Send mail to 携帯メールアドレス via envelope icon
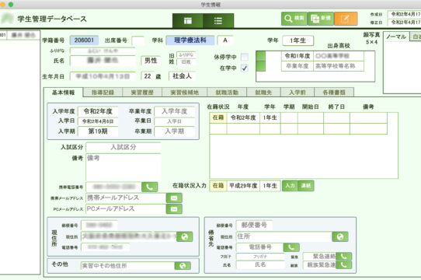This screenshot has height=280, width=421. point(174,198)
